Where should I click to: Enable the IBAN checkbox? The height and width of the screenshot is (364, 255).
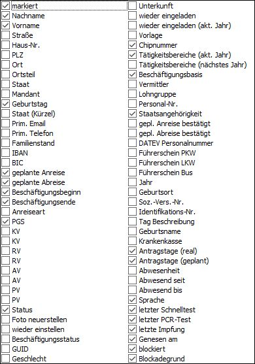pos(6,153)
